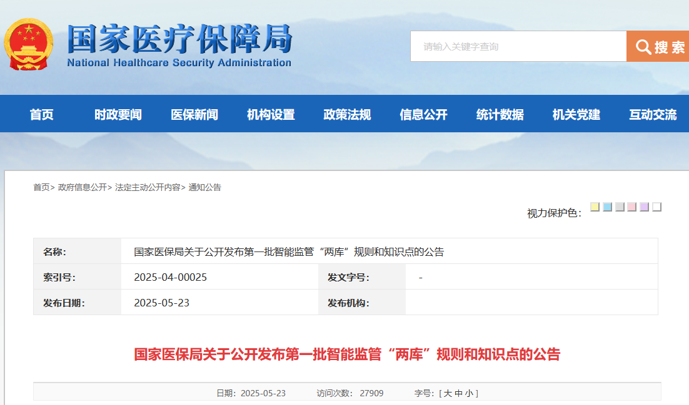Open the 首页 navigation menu item
The height and width of the screenshot is (405, 689).
coord(41,115)
